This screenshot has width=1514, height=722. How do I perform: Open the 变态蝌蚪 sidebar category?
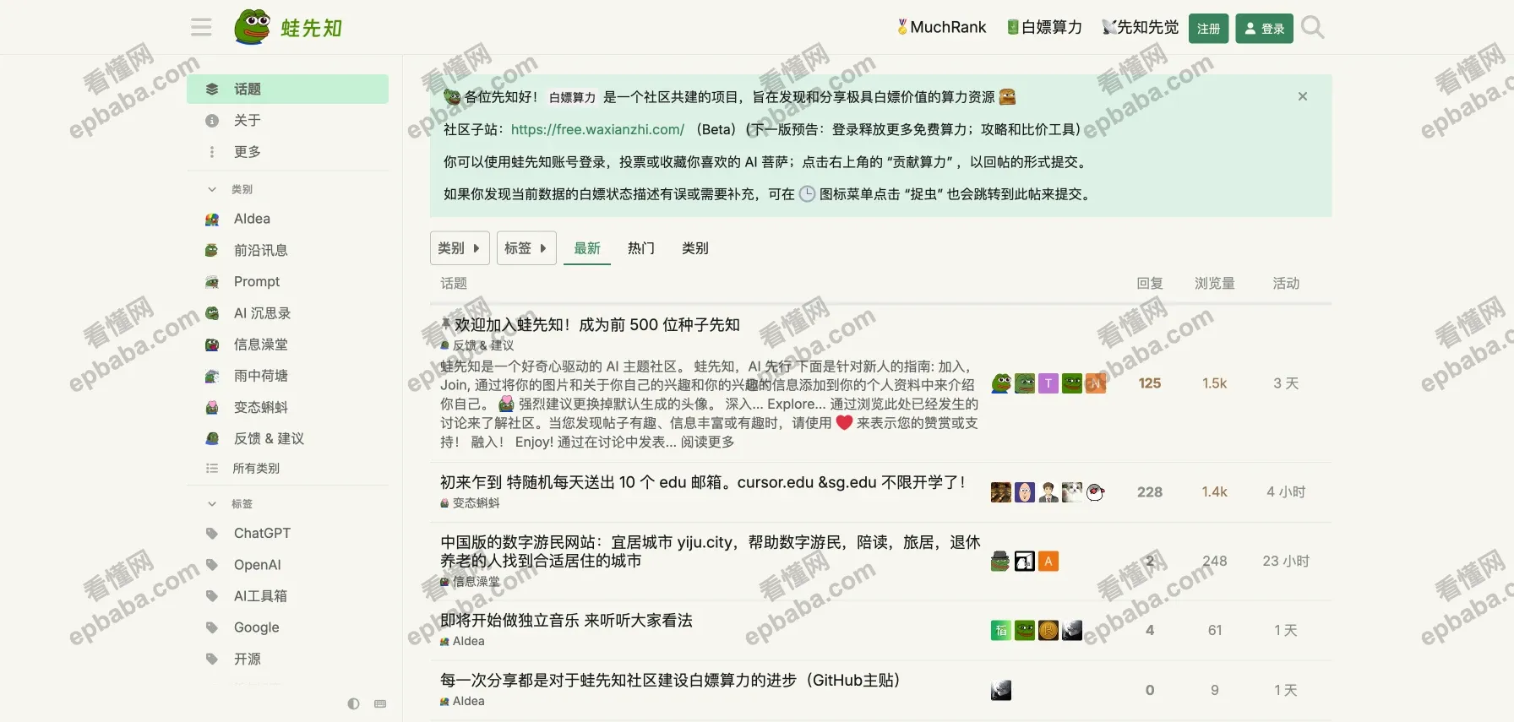287,407
